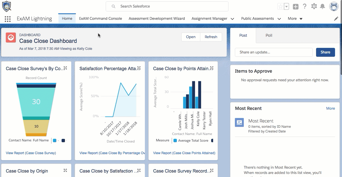The height and width of the screenshot is (177, 342).
Task: Open the global actions plus icon
Action: [295, 6]
